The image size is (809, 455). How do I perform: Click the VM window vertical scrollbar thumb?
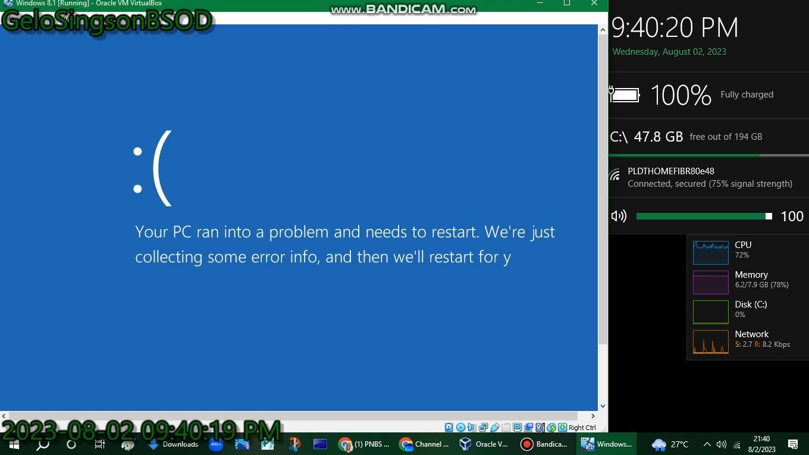(x=603, y=190)
